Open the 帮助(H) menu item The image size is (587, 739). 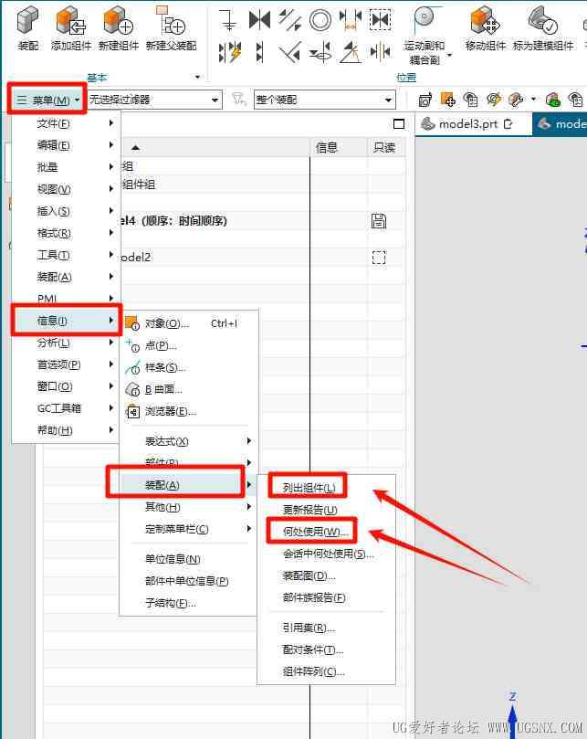click(x=66, y=430)
